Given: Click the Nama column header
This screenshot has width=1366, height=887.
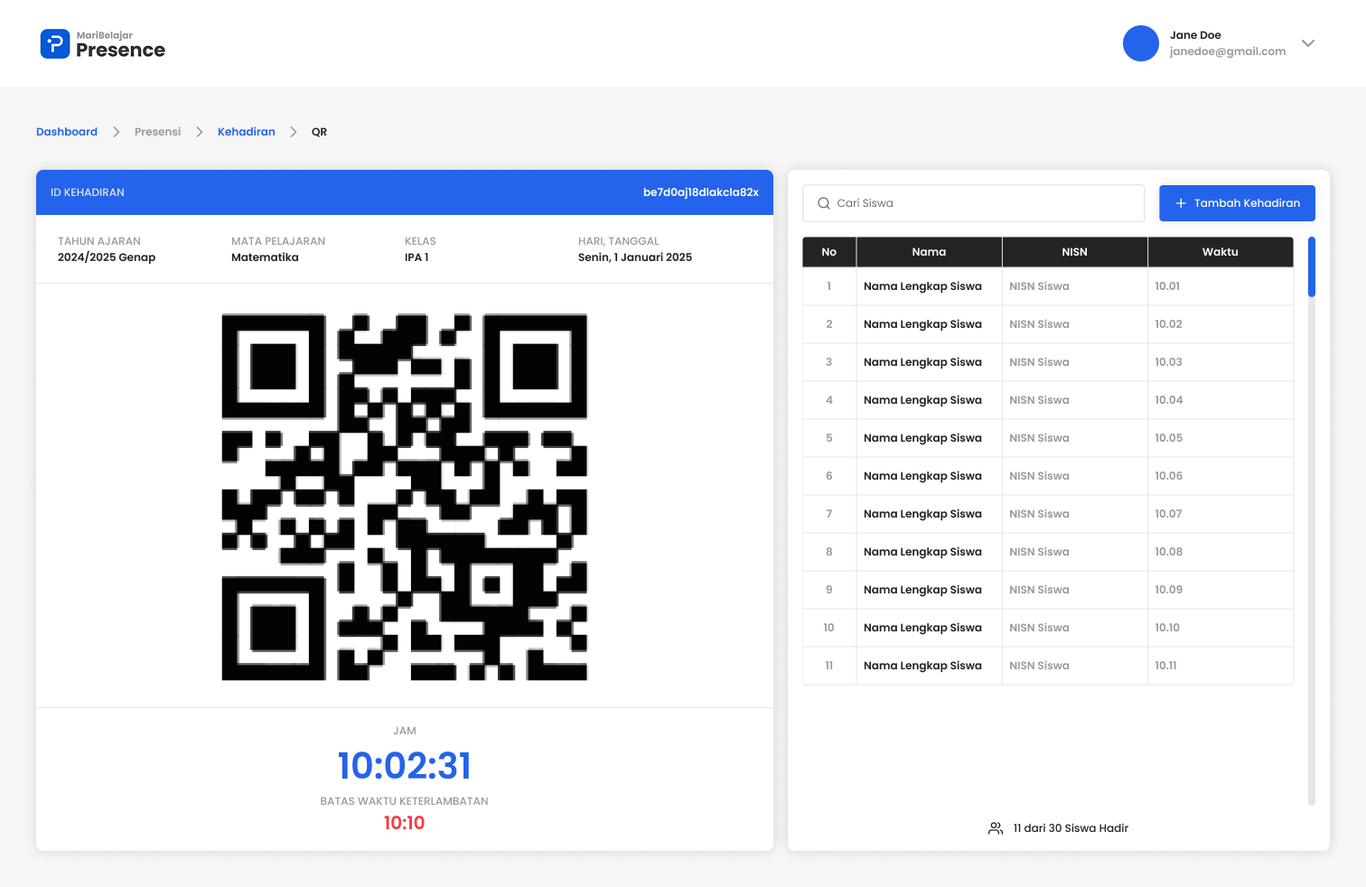Looking at the screenshot, I should pyautogui.click(x=929, y=252).
